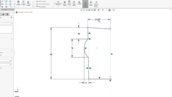Open the View Settings monitor icon
This screenshot has height=97, width=172.
114,10
